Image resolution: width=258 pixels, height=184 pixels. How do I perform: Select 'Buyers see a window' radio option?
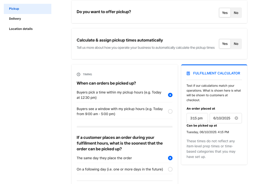(170, 111)
